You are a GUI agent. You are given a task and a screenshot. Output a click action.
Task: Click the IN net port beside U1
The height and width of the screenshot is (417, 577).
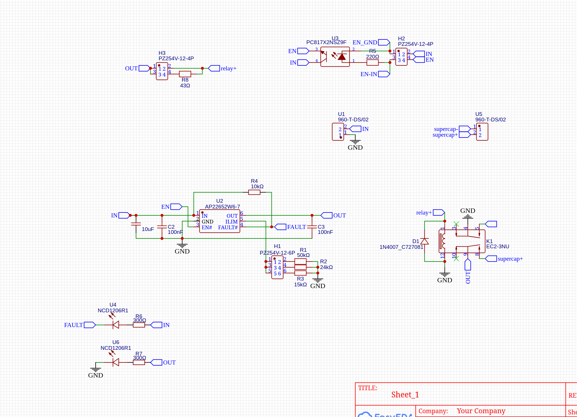(355, 129)
